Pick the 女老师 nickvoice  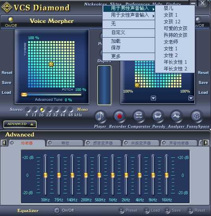click(x=175, y=42)
